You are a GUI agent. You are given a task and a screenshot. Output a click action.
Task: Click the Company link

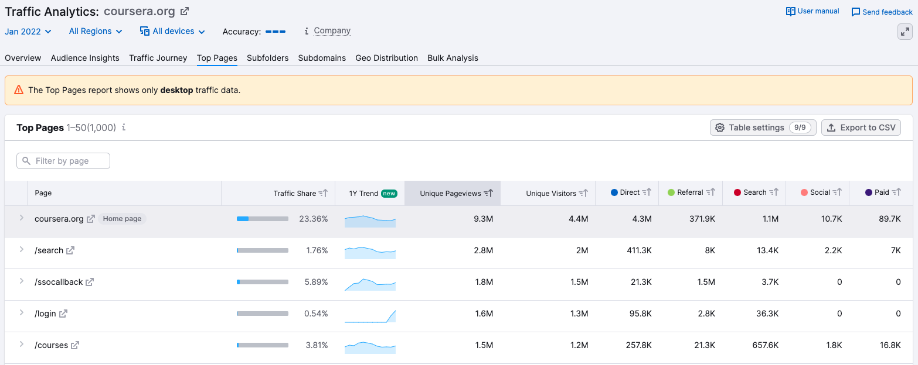tap(332, 31)
